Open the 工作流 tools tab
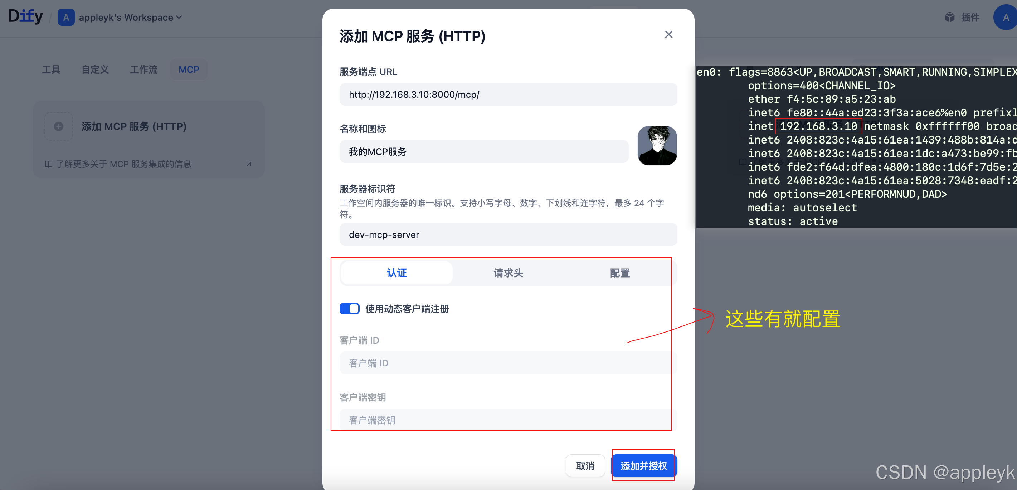Screen dimensions: 1017x490 coord(144,70)
